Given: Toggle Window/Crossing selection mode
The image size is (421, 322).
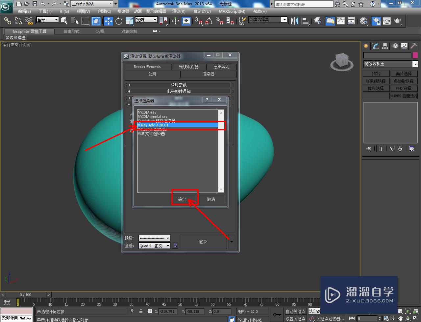Looking at the screenshot, I should pos(96,21).
